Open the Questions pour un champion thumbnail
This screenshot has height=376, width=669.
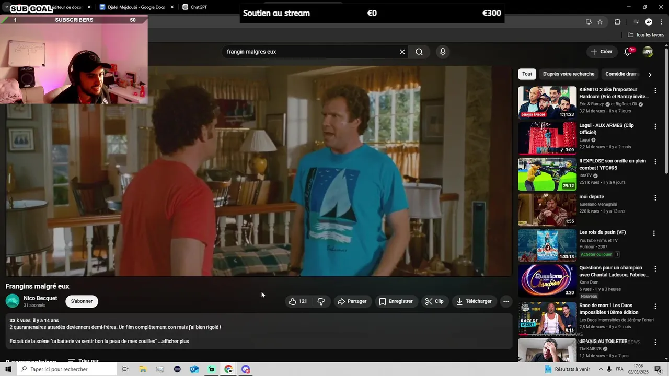click(547, 280)
